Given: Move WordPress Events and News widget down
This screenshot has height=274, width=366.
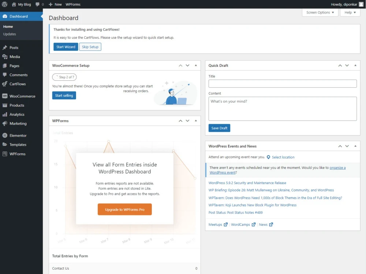Looking at the screenshot, I should 347,146.
